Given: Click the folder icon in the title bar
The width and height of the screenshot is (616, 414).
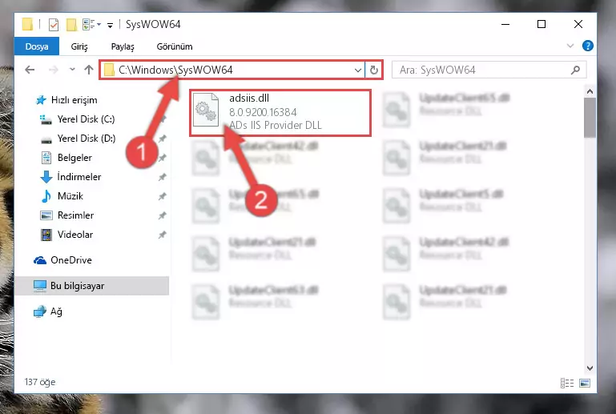Looking at the screenshot, I should tap(27, 24).
